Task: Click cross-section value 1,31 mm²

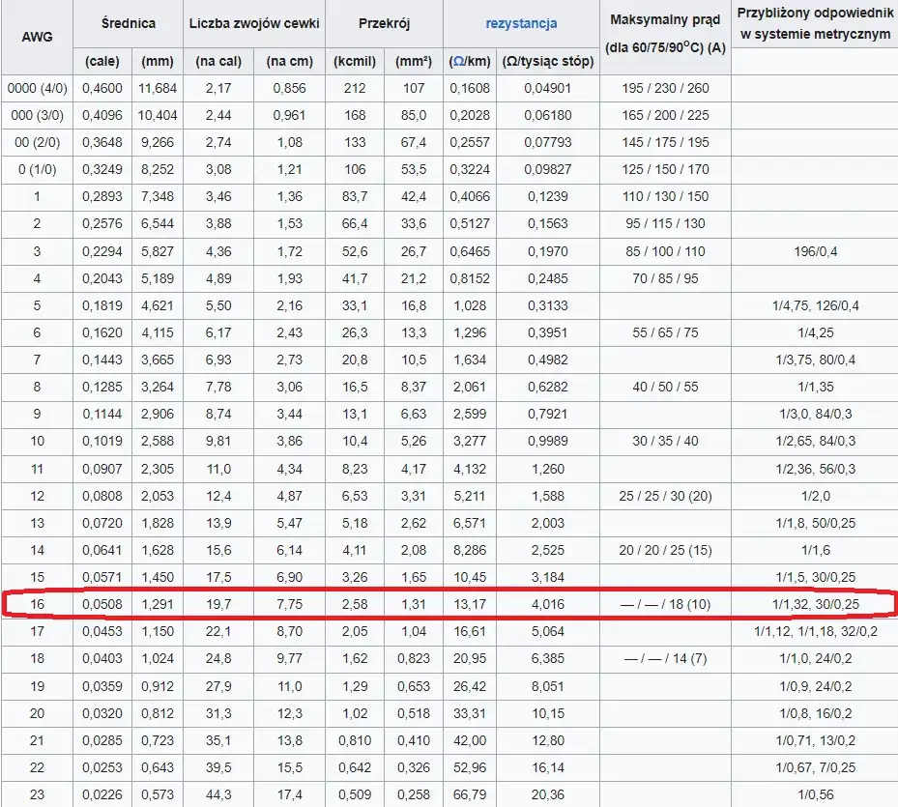Action: (414, 604)
